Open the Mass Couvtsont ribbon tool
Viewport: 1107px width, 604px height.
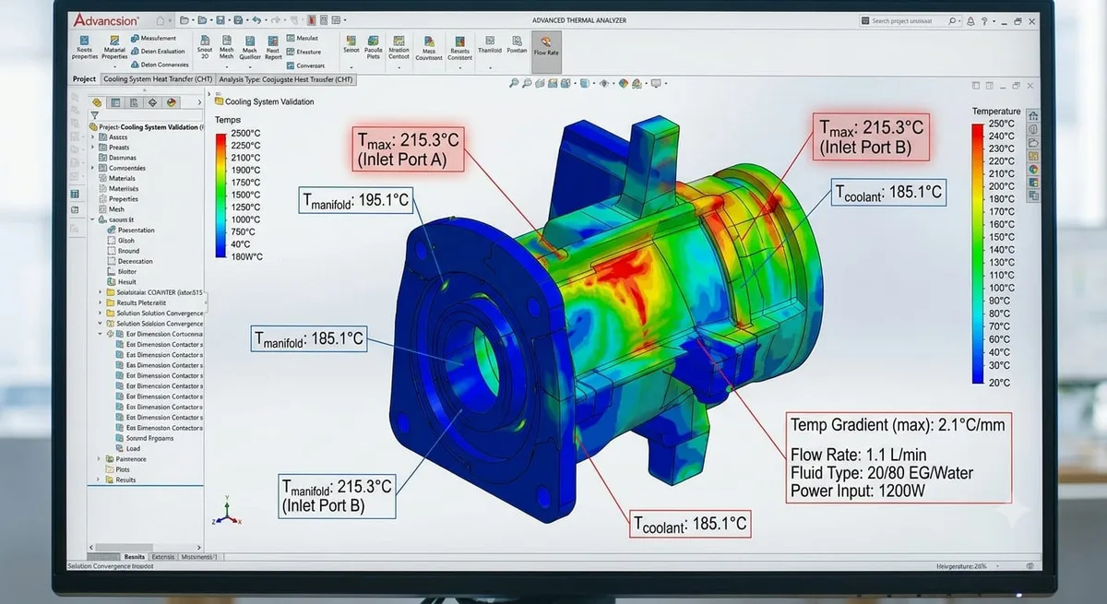[428, 48]
